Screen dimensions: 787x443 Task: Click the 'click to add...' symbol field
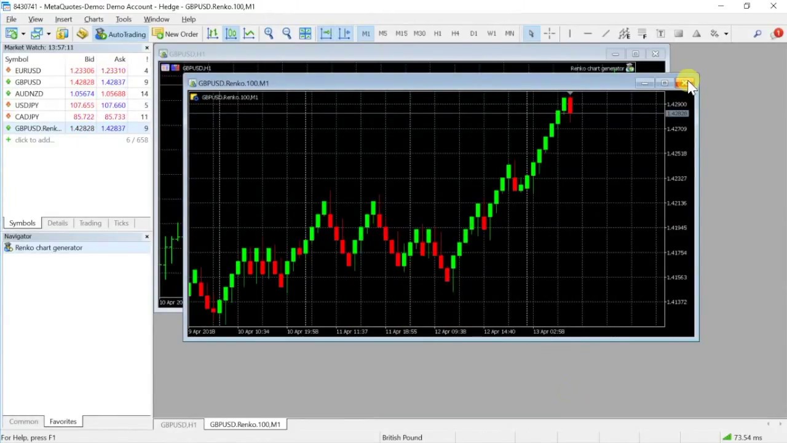(x=34, y=140)
